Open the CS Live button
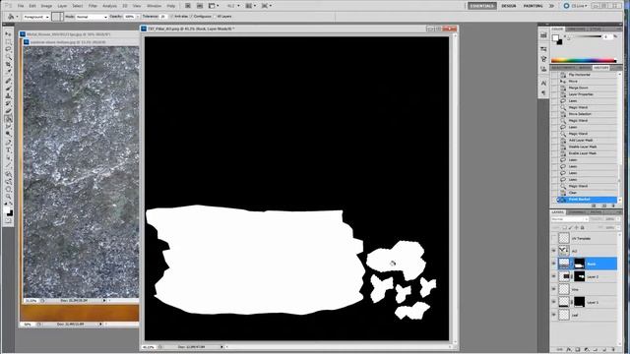The height and width of the screenshot is (354, 630). click(575, 6)
